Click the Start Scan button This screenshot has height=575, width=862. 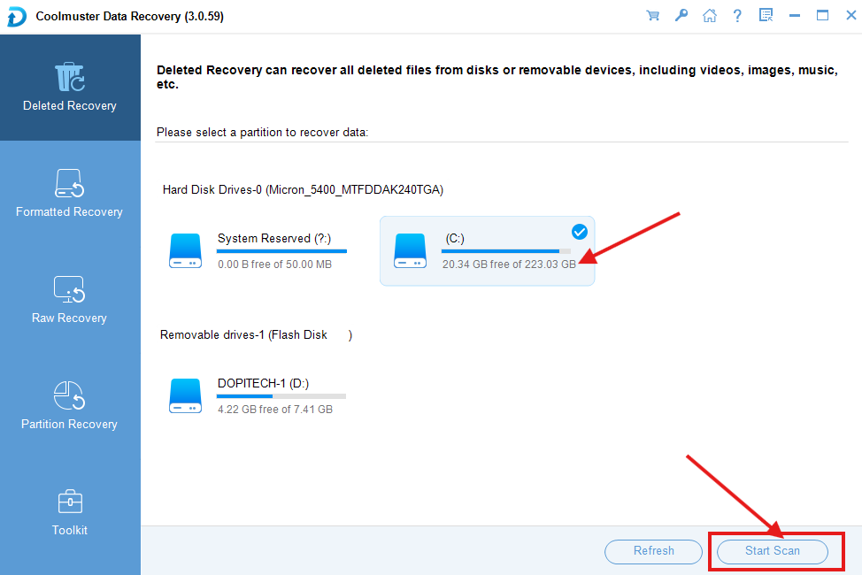tap(773, 551)
